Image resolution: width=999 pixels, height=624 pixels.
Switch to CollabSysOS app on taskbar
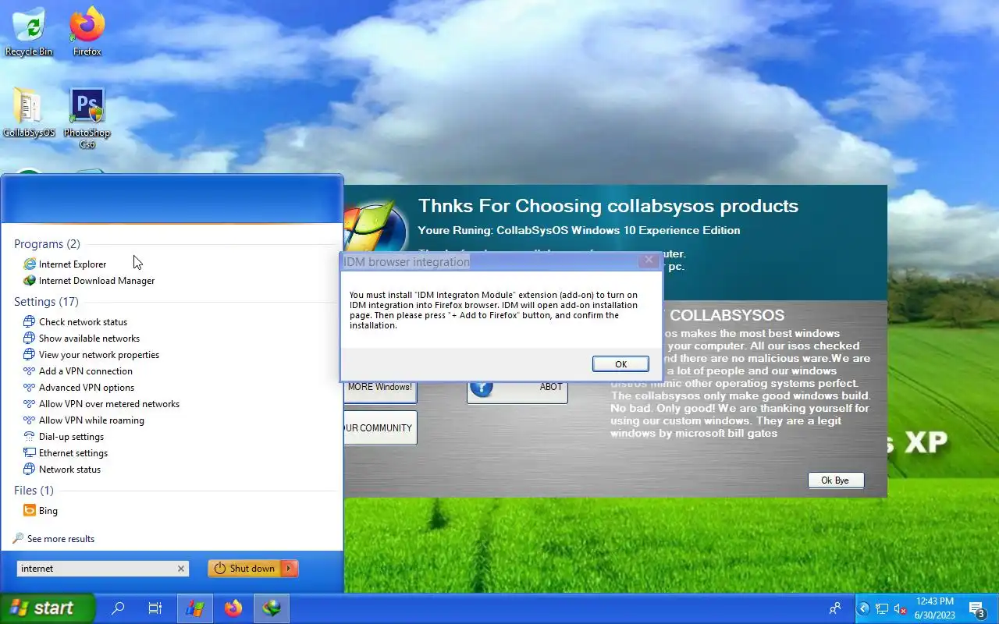[x=195, y=608]
